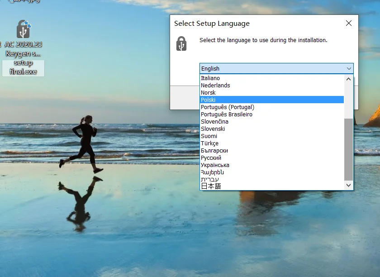This screenshot has width=380, height=277.
Task: Choose Português (Portugal) from list
Action: coord(272,107)
